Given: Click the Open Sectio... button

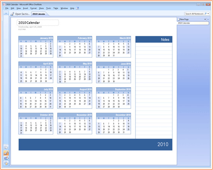Looking at the screenshot, I should tap(20, 14).
